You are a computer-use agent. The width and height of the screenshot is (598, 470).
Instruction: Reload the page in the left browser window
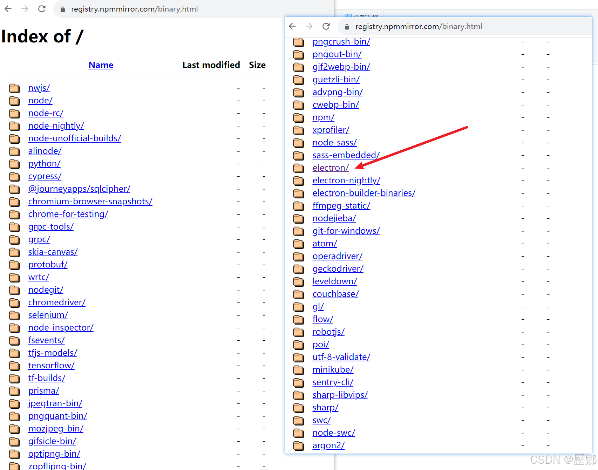tap(42, 9)
